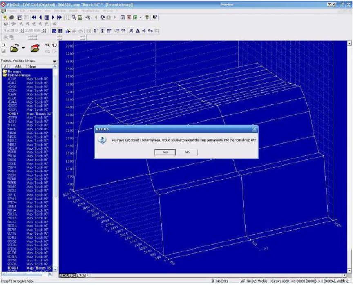Click the magnifier search-map icon

pos(74,17)
